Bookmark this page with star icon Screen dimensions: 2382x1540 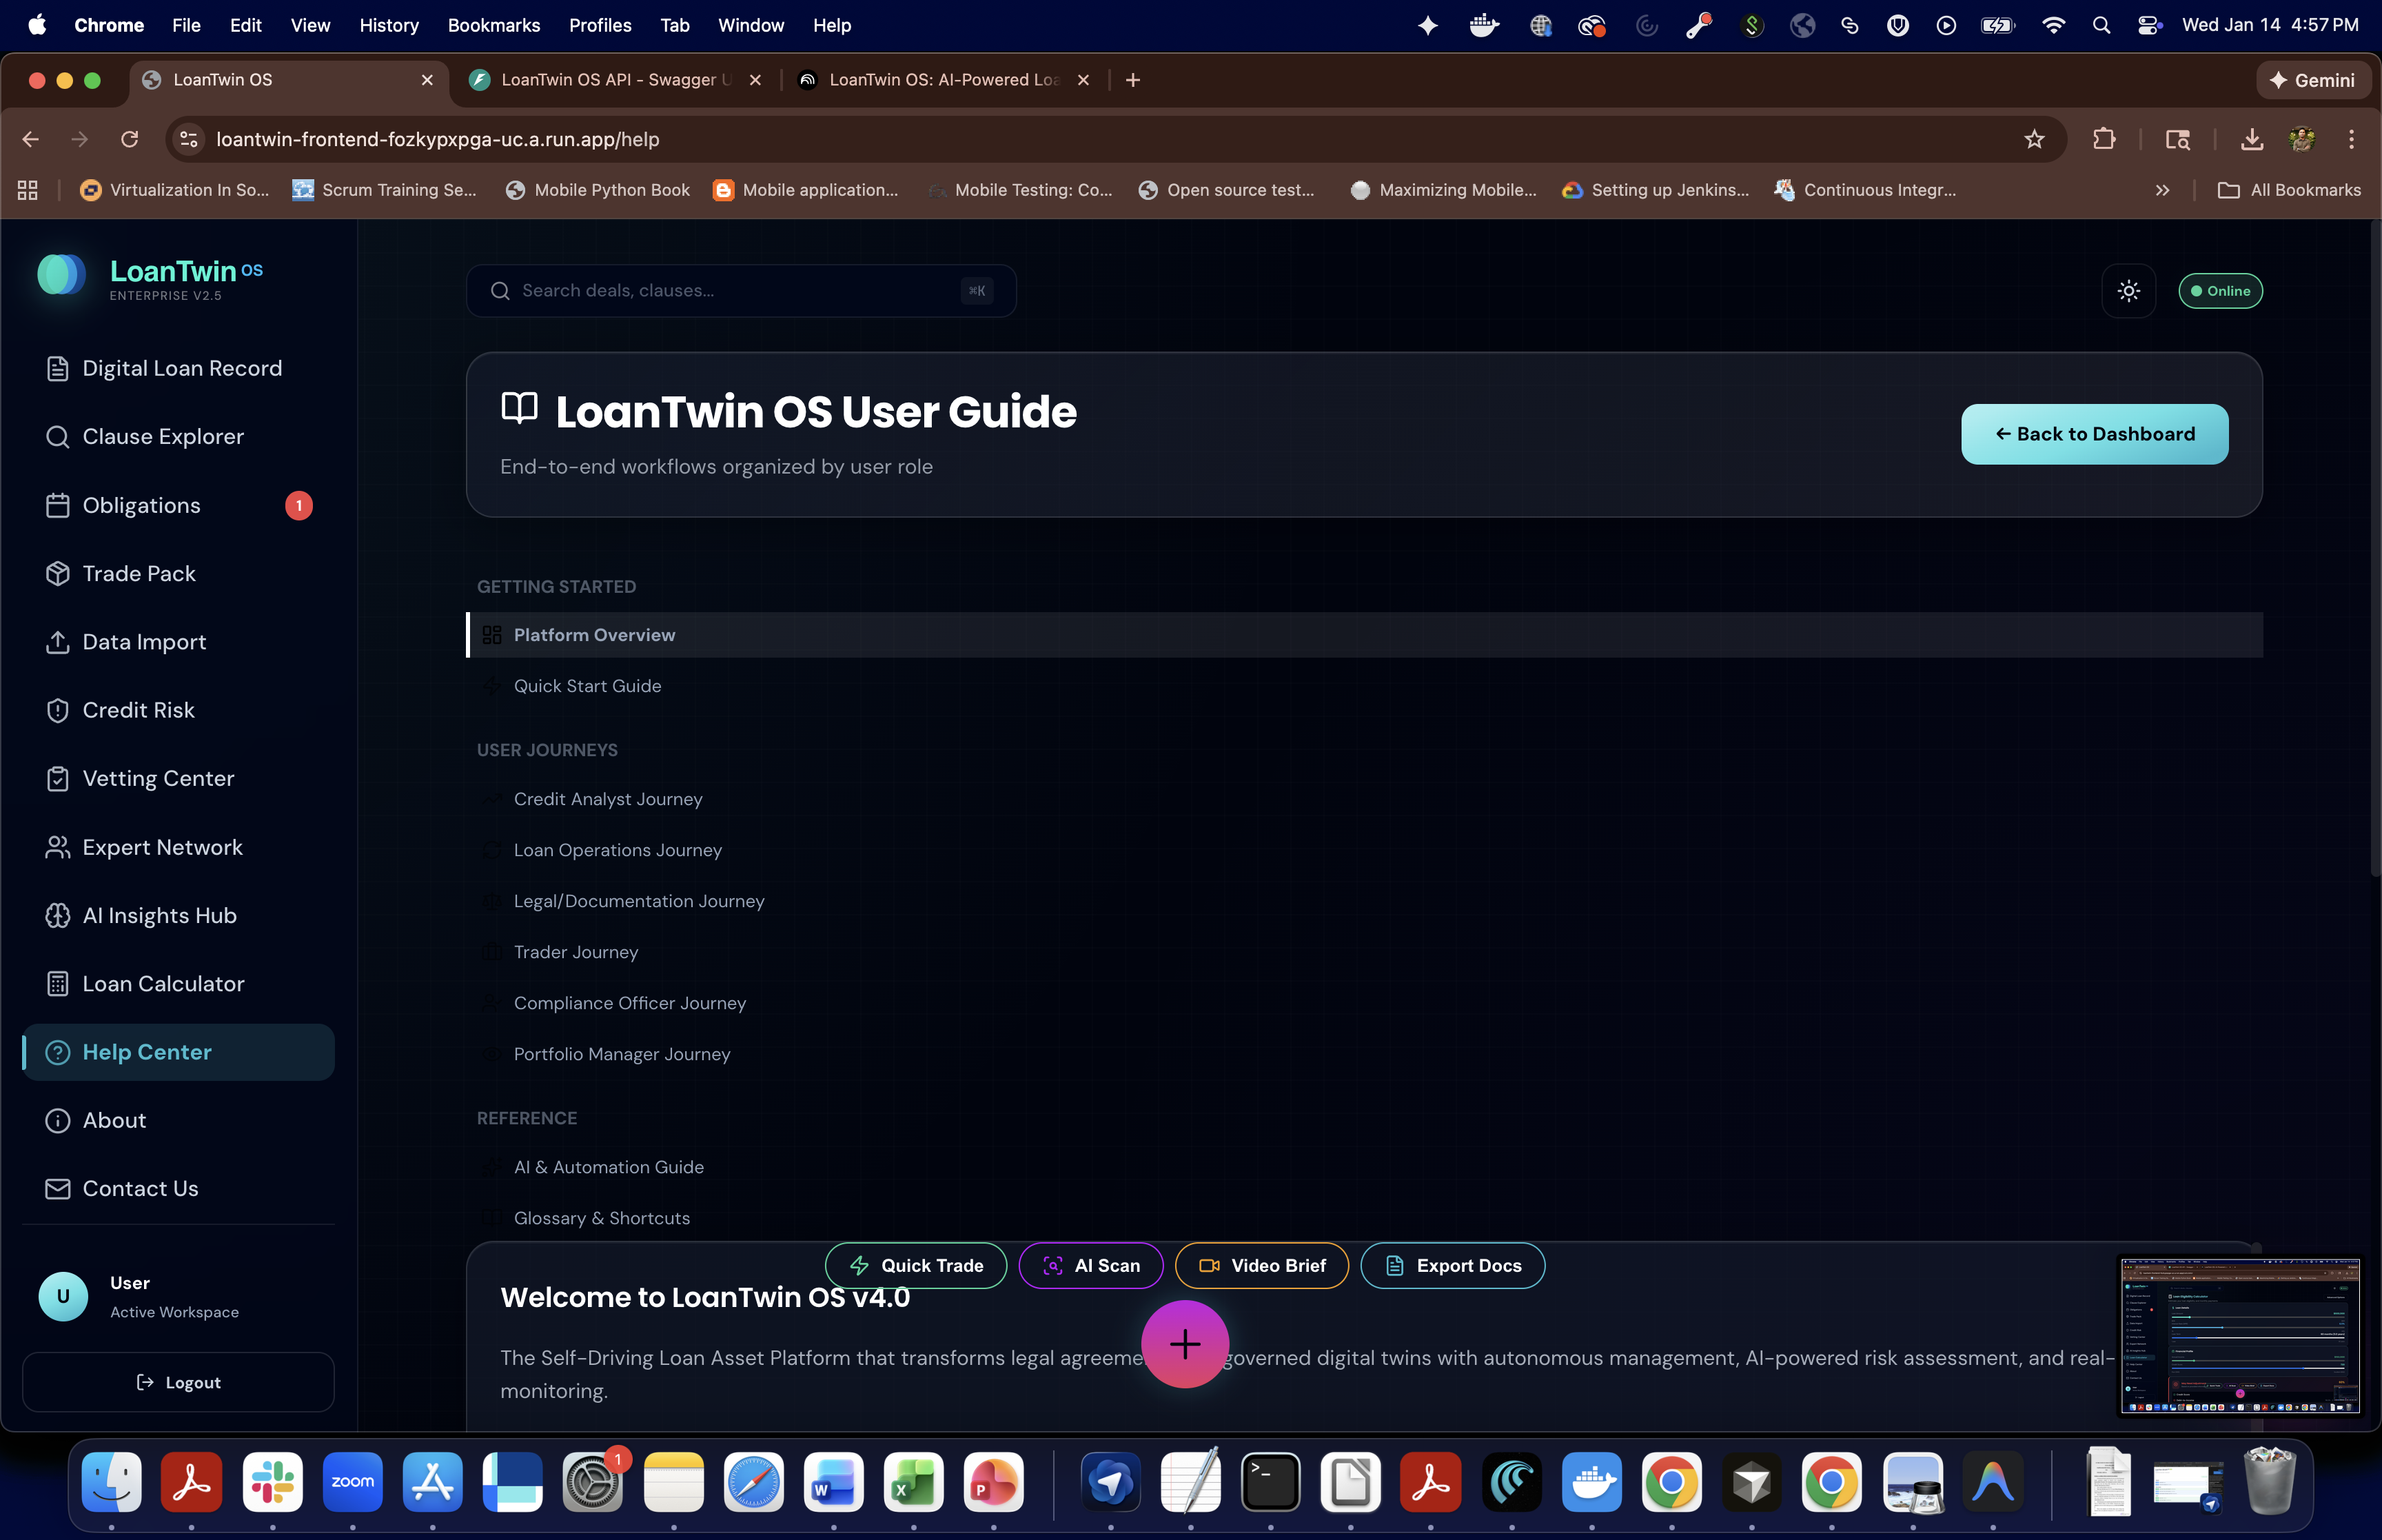point(2034,139)
